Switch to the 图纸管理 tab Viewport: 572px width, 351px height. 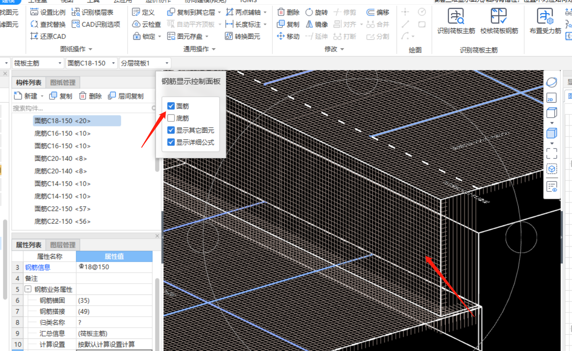[x=63, y=83]
